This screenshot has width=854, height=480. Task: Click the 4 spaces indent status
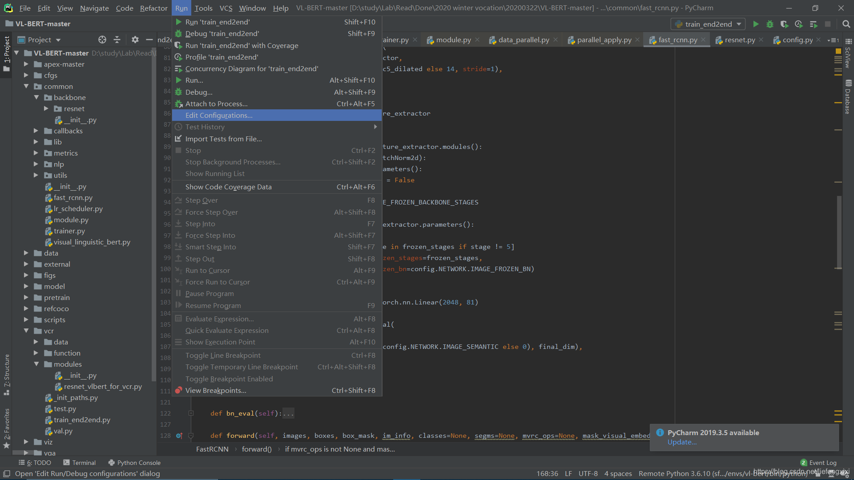pyautogui.click(x=618, y=474)
